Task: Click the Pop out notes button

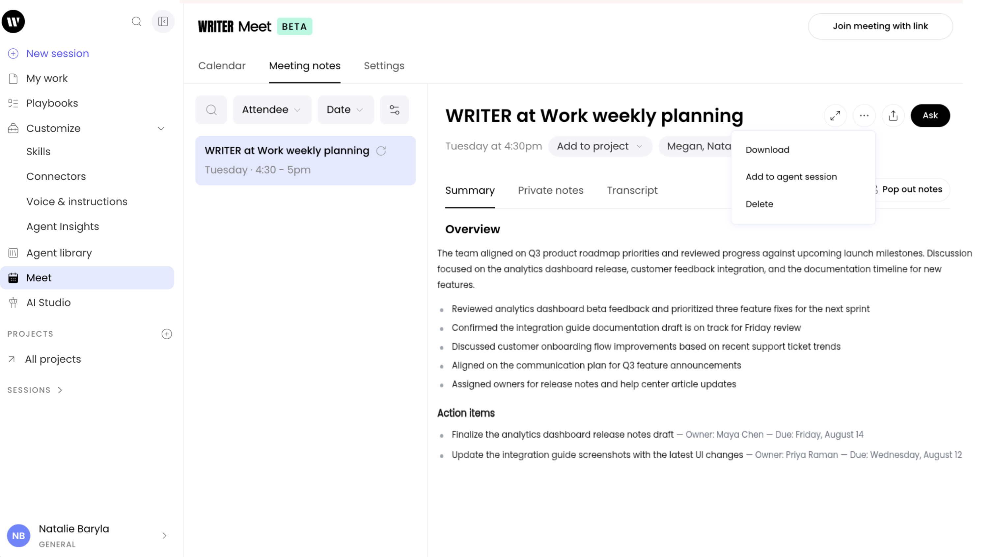Action: click(912, 189)
